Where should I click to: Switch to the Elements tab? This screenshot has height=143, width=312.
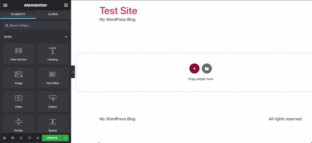18,14
